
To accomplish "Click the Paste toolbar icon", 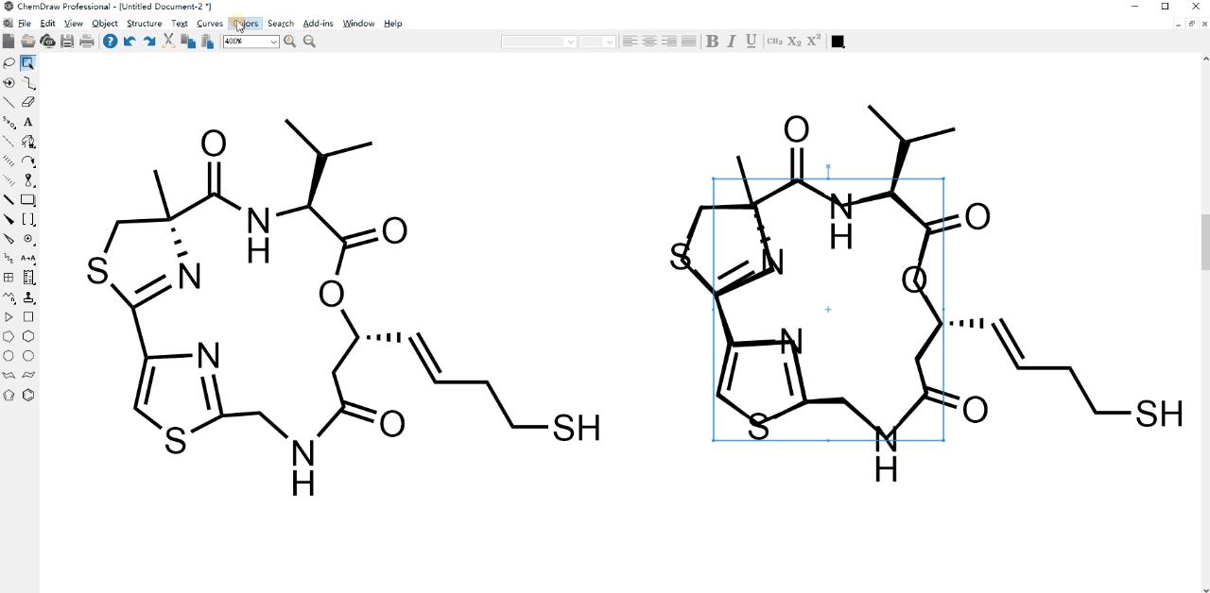I will coord(209,41).
